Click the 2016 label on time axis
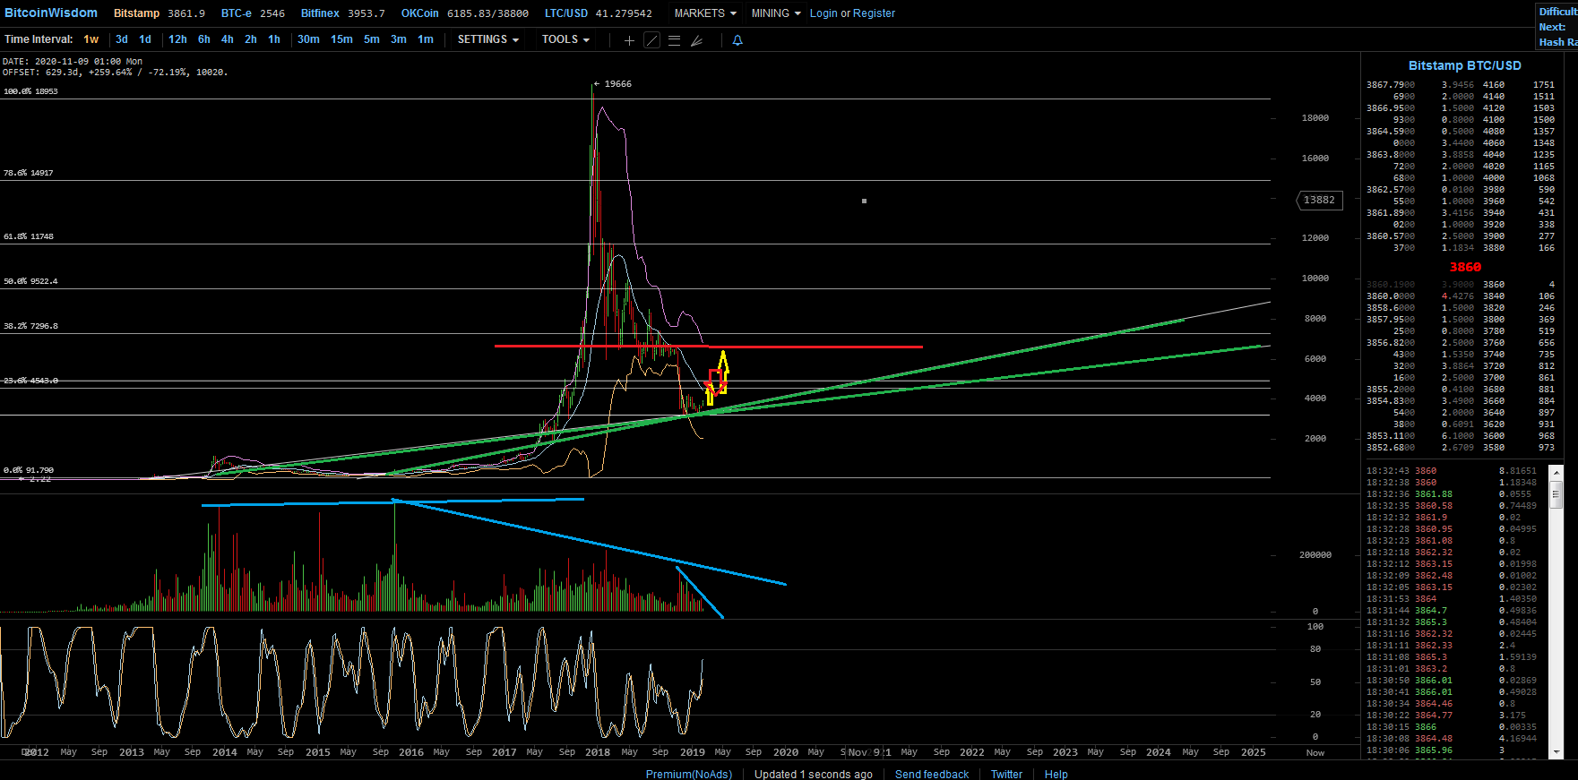Image resolution: width=1578 pixels, height=780 pixels. pos(411,752)
